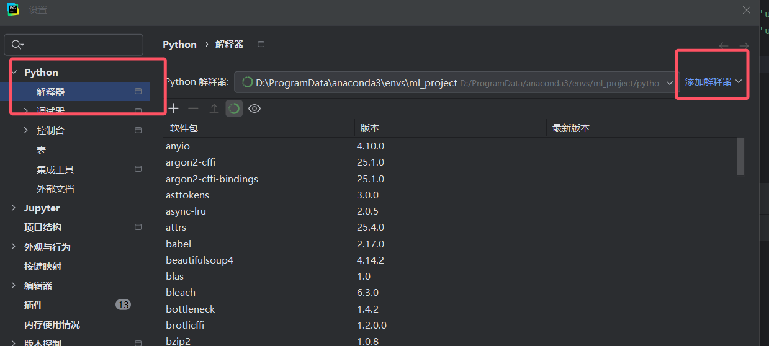The height and width of the screenshot is (346, 769).
Task: Select the bleach package row
Action: (x=449, y=292)
